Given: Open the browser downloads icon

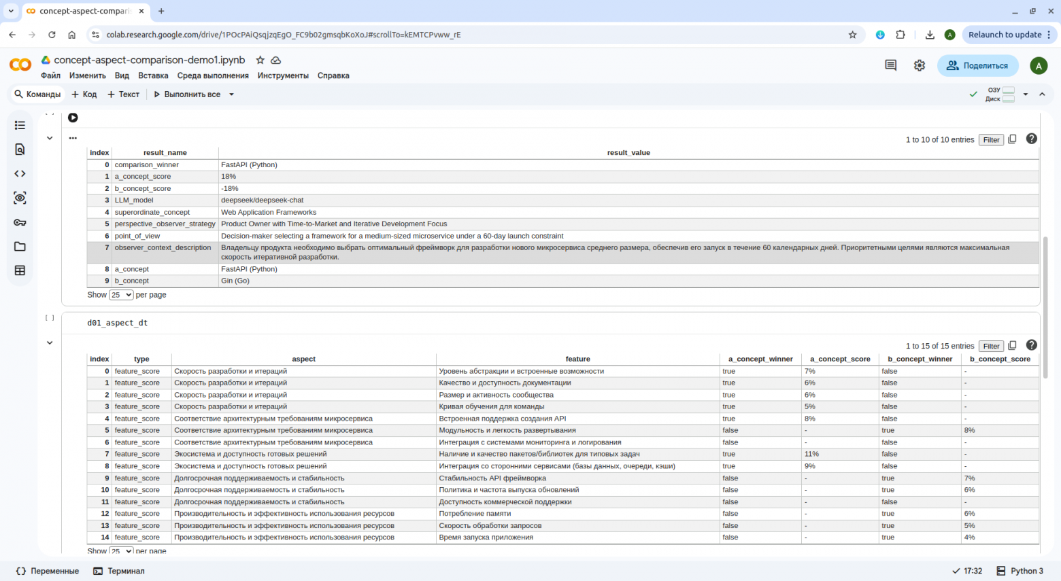Looking at the screenshot, I should [930, 35].
